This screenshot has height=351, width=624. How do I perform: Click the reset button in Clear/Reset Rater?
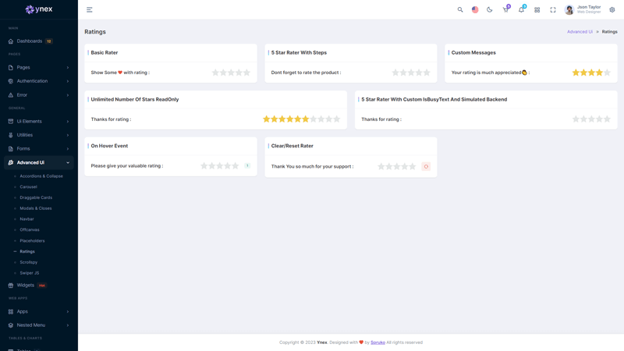[426, 166]
